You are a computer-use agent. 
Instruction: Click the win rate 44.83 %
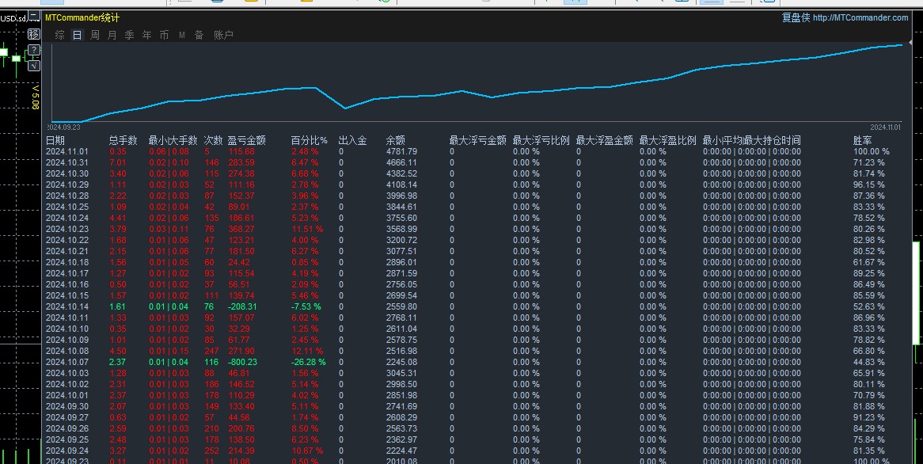869,362
